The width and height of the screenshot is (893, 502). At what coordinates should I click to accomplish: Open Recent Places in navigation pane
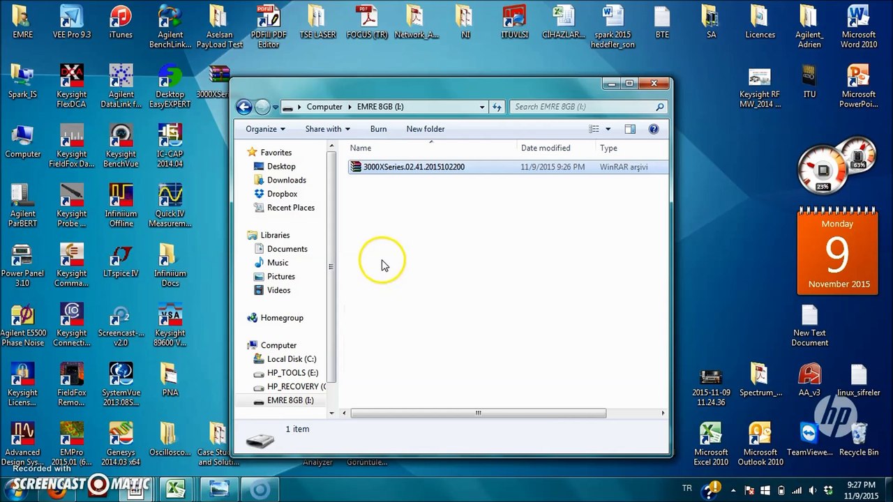pos(290,208)
